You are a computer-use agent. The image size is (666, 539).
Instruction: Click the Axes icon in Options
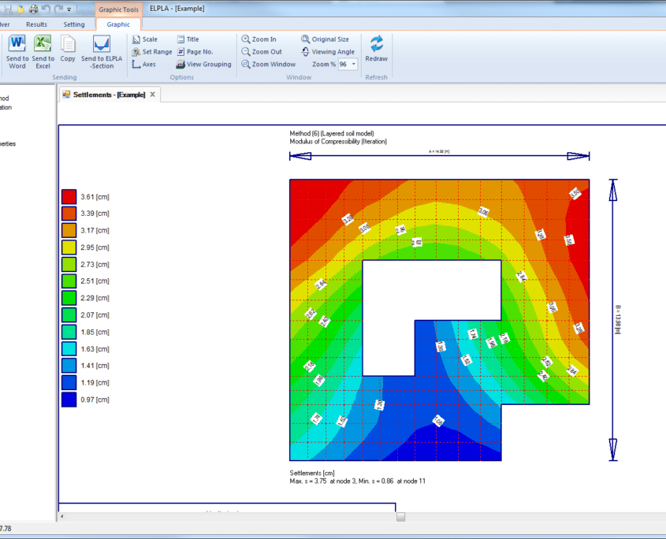tap(136, 64)
